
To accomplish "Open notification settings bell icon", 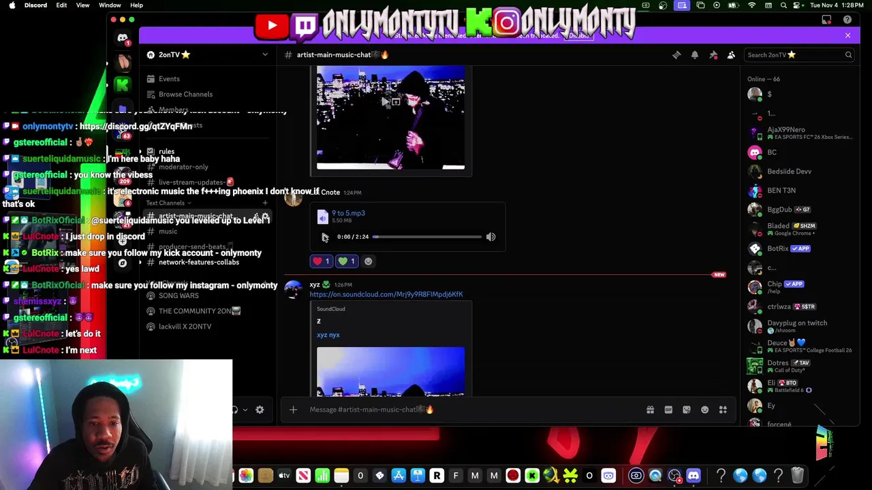I will 695,55.
